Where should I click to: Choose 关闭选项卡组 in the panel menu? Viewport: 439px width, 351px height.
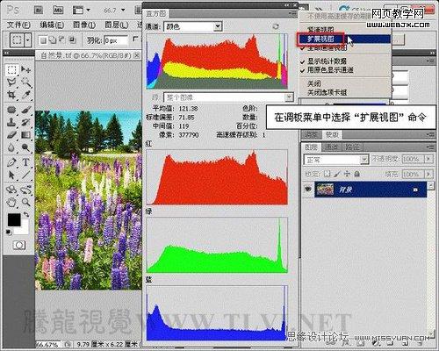tap(327, 92)
